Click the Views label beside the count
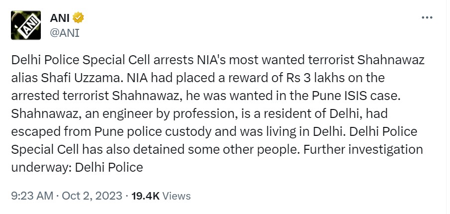The image size is (450, 214). (x=177, y=196)
